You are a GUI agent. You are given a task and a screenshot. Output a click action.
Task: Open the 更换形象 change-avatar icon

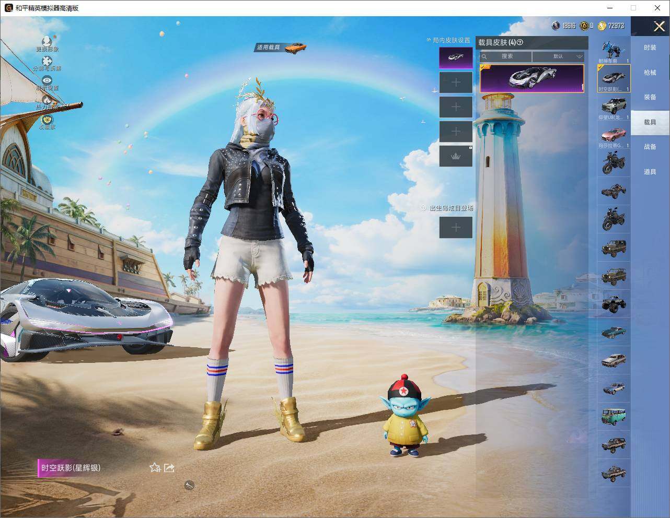tap(47, 42)
